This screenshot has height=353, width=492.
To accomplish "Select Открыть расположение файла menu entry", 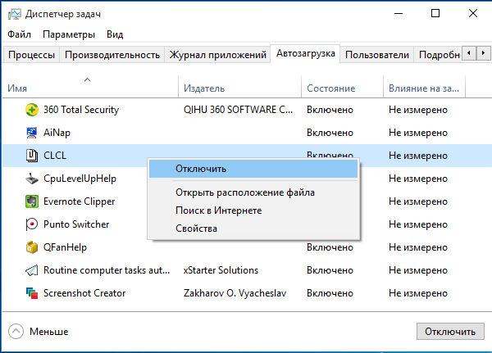I will point(244,192).
